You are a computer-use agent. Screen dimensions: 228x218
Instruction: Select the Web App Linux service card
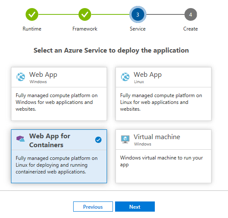point(163,94)
